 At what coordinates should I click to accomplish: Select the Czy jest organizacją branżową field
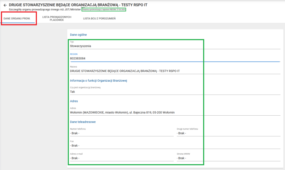coord(175,92)
